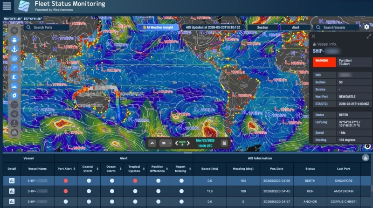
Task: Open the hamburger main menu
Action: [x=7, y=6]
